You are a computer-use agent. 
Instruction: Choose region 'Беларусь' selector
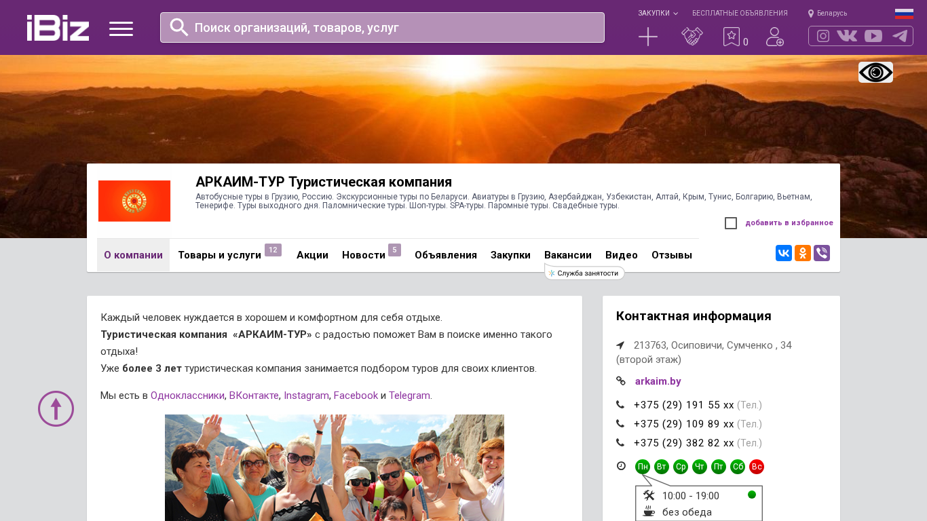pos(827,14)
